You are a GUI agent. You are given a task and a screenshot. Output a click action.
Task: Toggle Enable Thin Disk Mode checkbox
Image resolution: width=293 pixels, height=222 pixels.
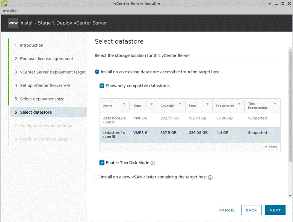[x=102, y=163]
